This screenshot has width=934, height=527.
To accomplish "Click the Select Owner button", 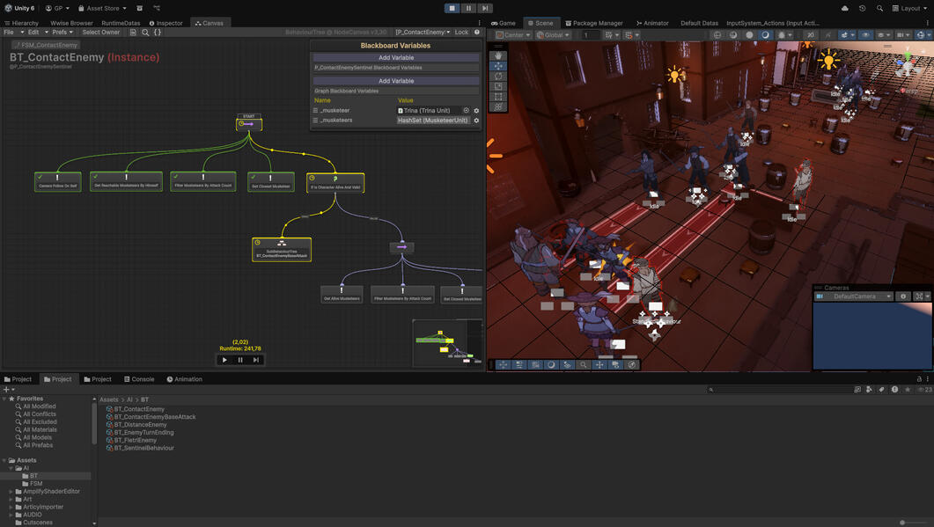I will coord(101,33).
